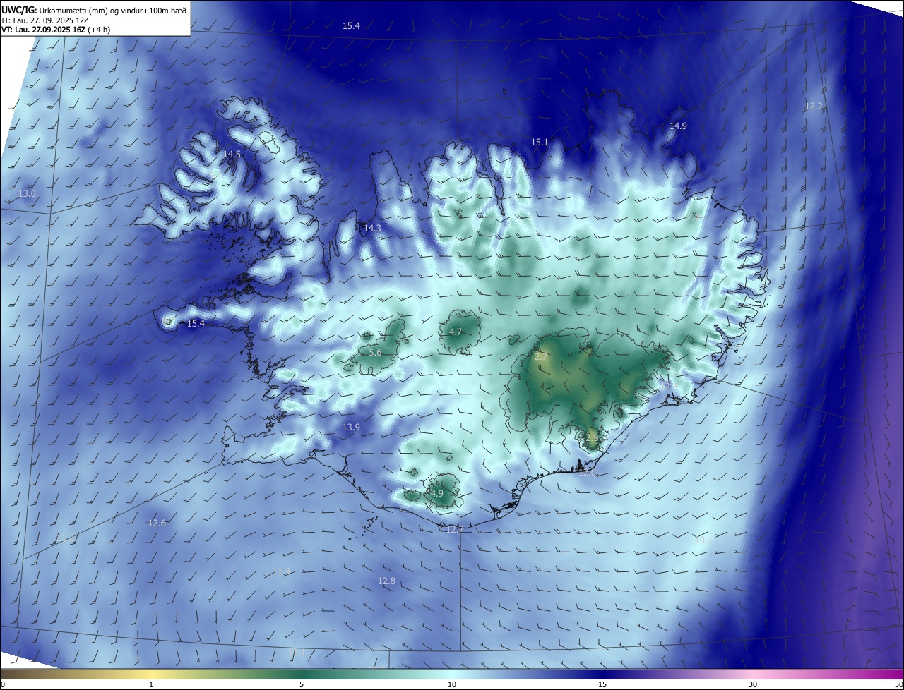
Task: Select the 14.9 value label on the map
Action: [678, 126]
